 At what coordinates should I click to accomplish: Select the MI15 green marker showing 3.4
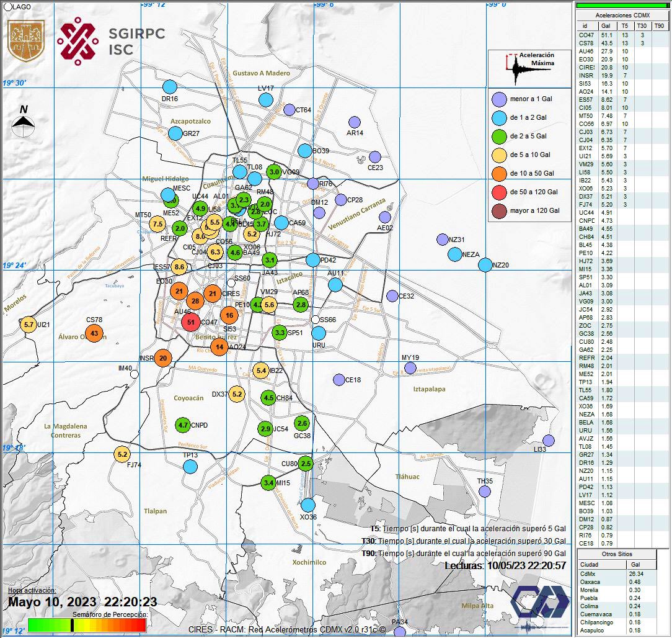click(x=268, y=483)
